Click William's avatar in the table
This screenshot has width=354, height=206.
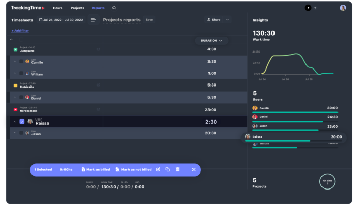coord(27,73)
